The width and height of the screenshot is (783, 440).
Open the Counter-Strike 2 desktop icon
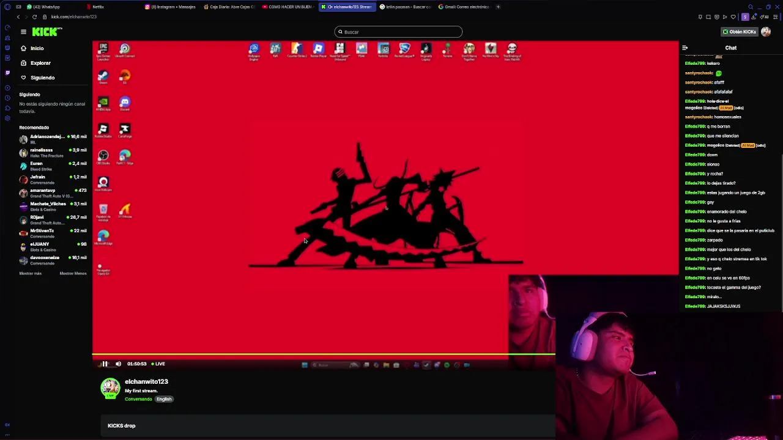pos(297,51)
